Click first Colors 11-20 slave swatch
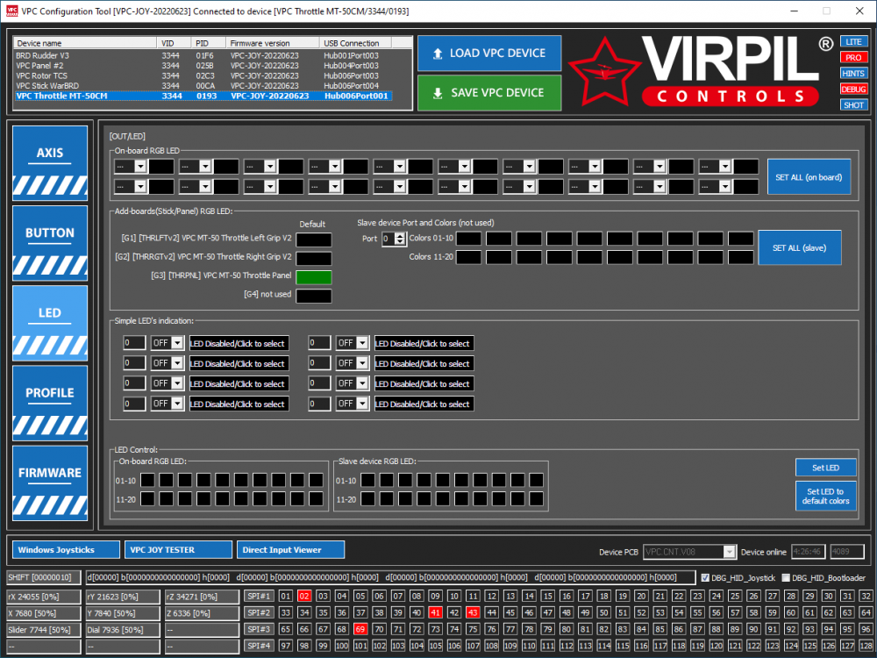This screenshot has height=658, width=877. pos(468,257)
